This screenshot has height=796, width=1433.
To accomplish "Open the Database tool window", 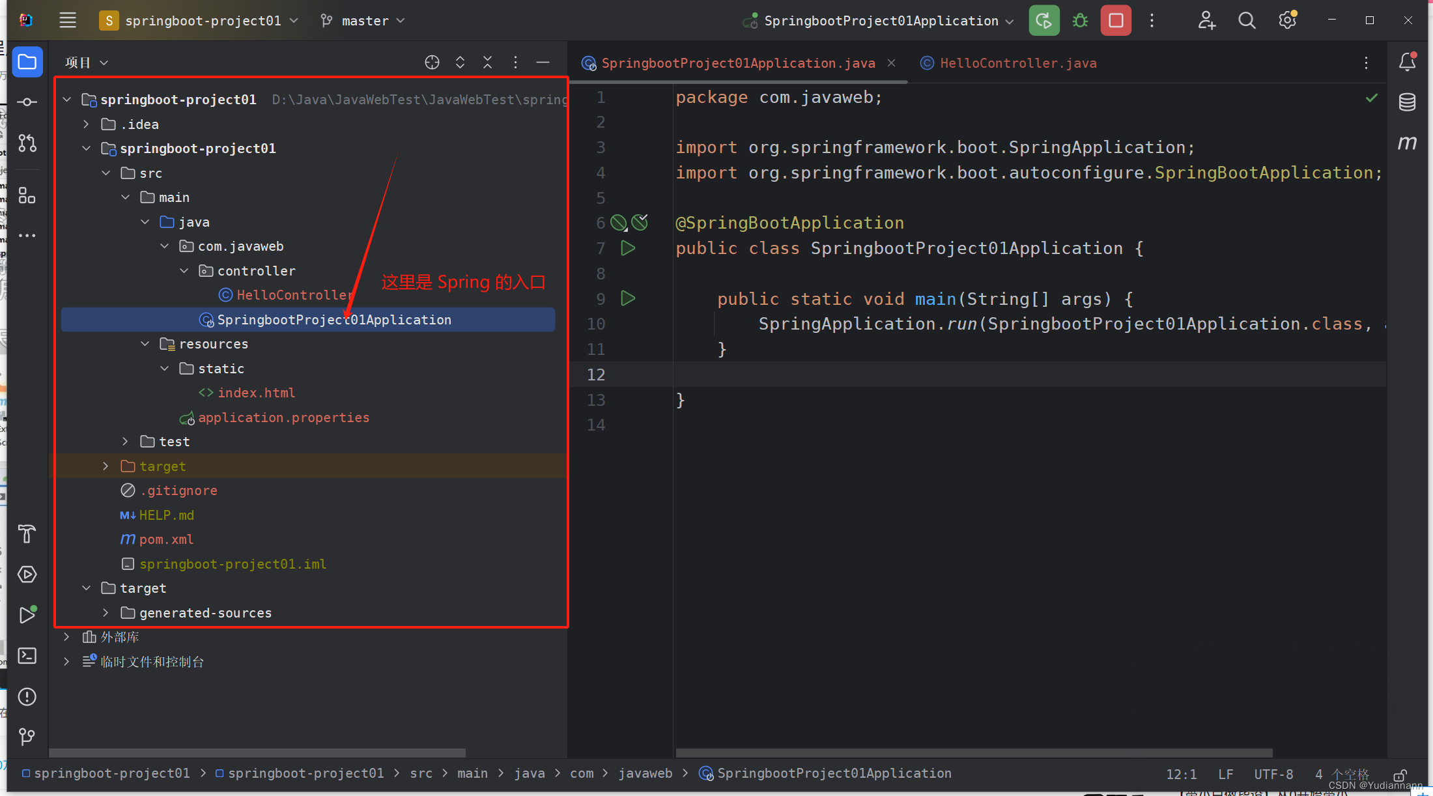I will [1408, 102].
